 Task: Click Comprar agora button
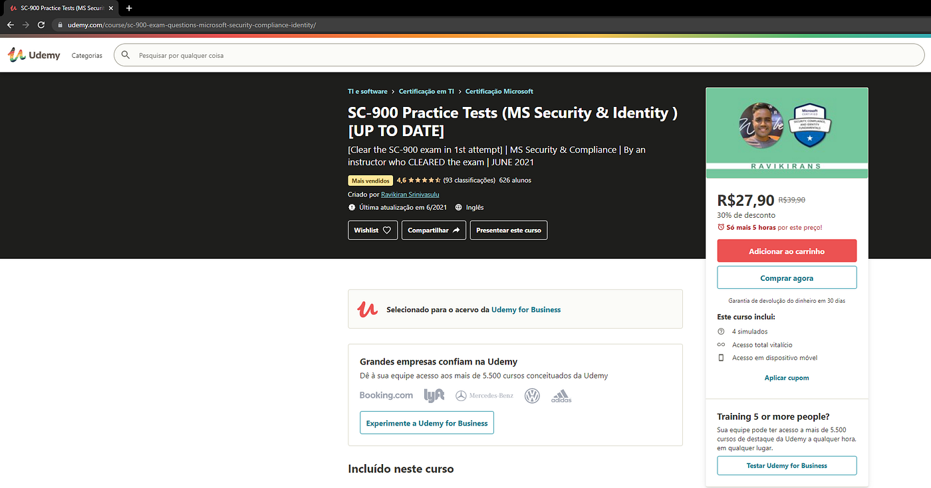[787, 278]
